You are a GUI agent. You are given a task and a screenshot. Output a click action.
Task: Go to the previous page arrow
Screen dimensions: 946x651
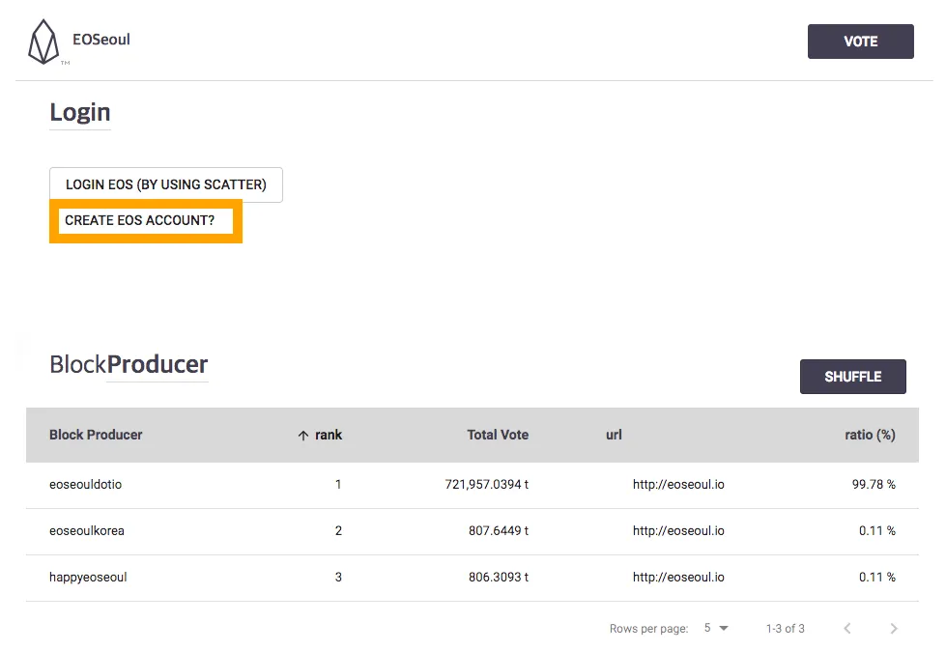pos(847,628)
